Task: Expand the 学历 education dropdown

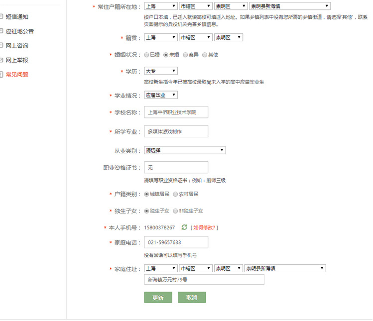Action: (x=160, y=71)
